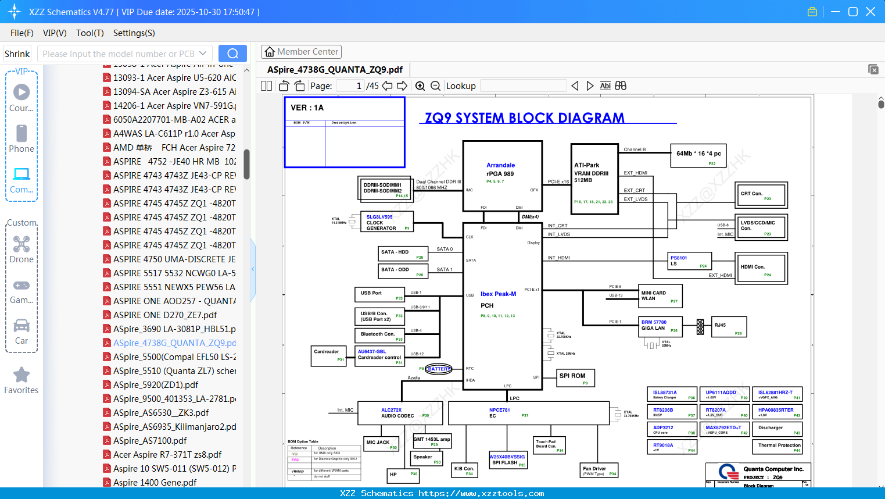The image size is (885, 499).
Task: Click the page number field
Action: (350, 85)
